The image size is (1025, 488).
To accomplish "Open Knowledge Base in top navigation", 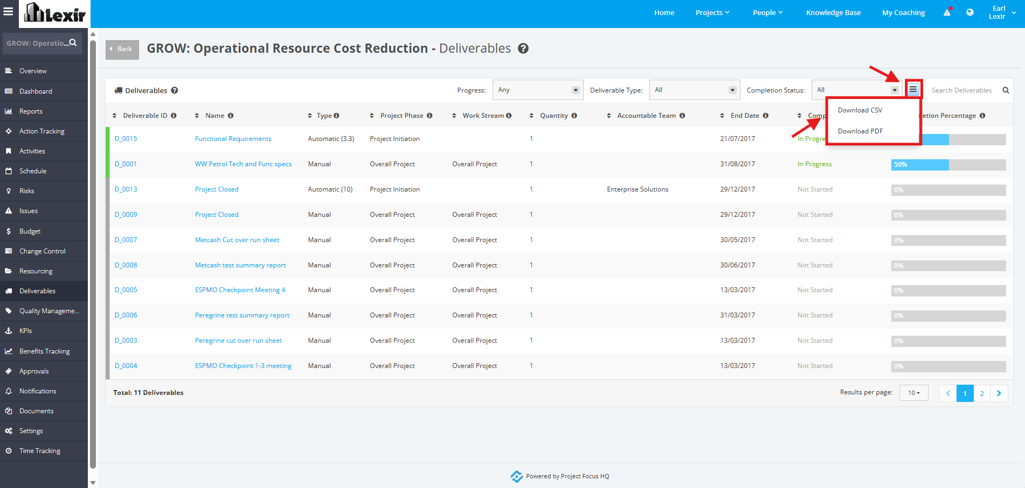I will [x=833, y=12].
